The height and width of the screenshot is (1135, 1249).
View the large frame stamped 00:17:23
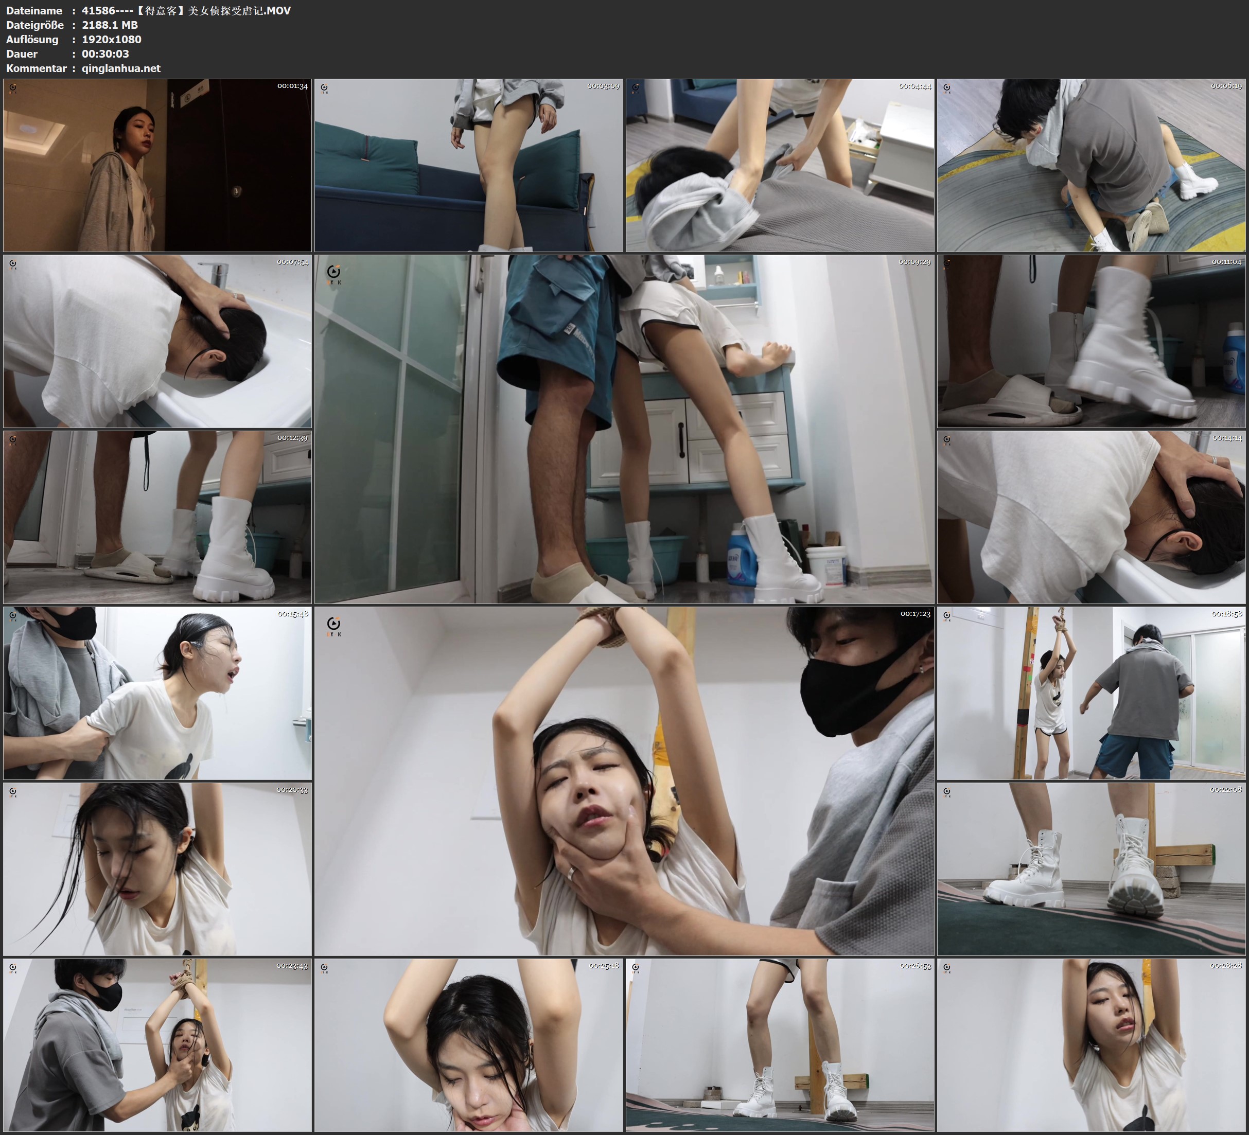(x=625, y=781)
